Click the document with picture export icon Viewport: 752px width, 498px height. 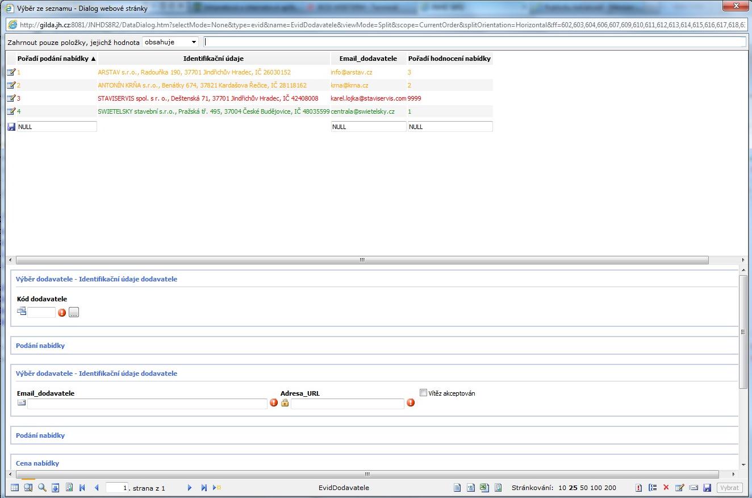coord(471,488)
